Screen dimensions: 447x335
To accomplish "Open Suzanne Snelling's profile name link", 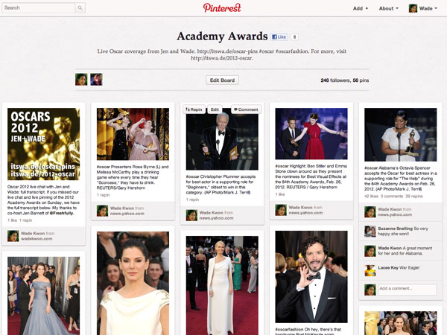I will [395, 229].
